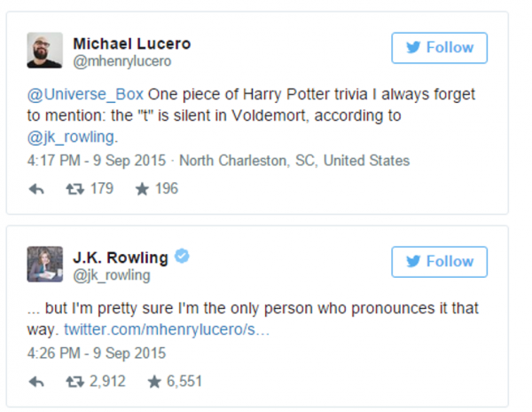Retweet J.K. Rowling's tweet

click(74, 382)
